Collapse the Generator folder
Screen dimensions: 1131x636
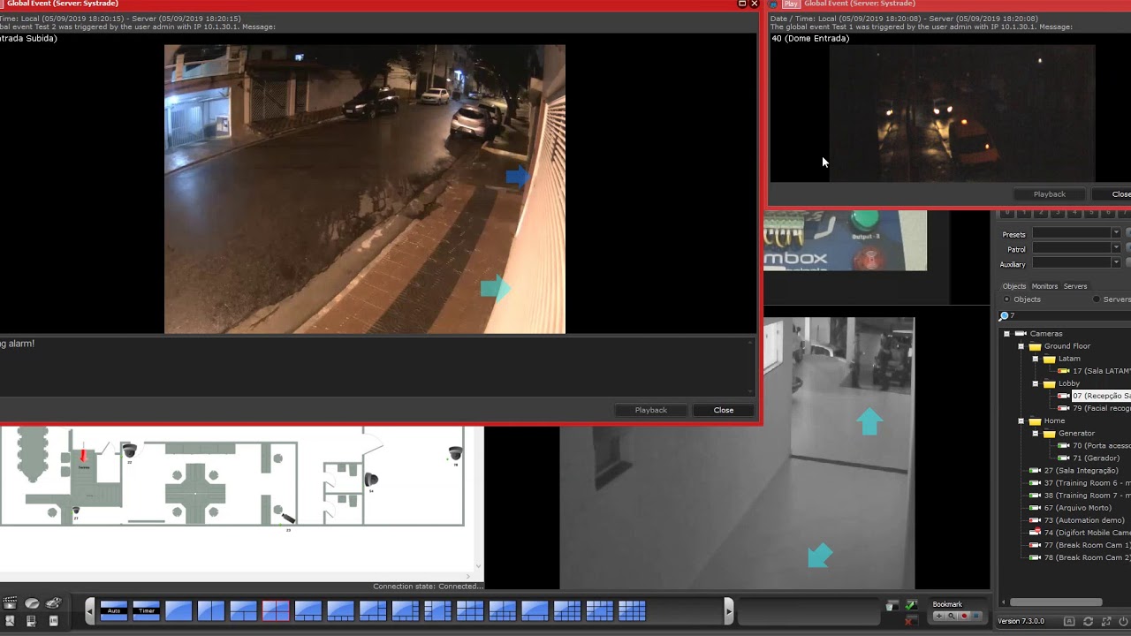pyautogui.click(x=1035, y=434)
